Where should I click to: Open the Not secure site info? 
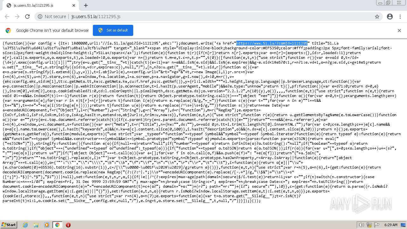pos(52,17)
